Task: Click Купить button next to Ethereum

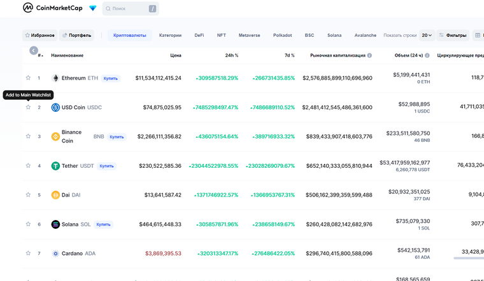Action: click(111, 78)
